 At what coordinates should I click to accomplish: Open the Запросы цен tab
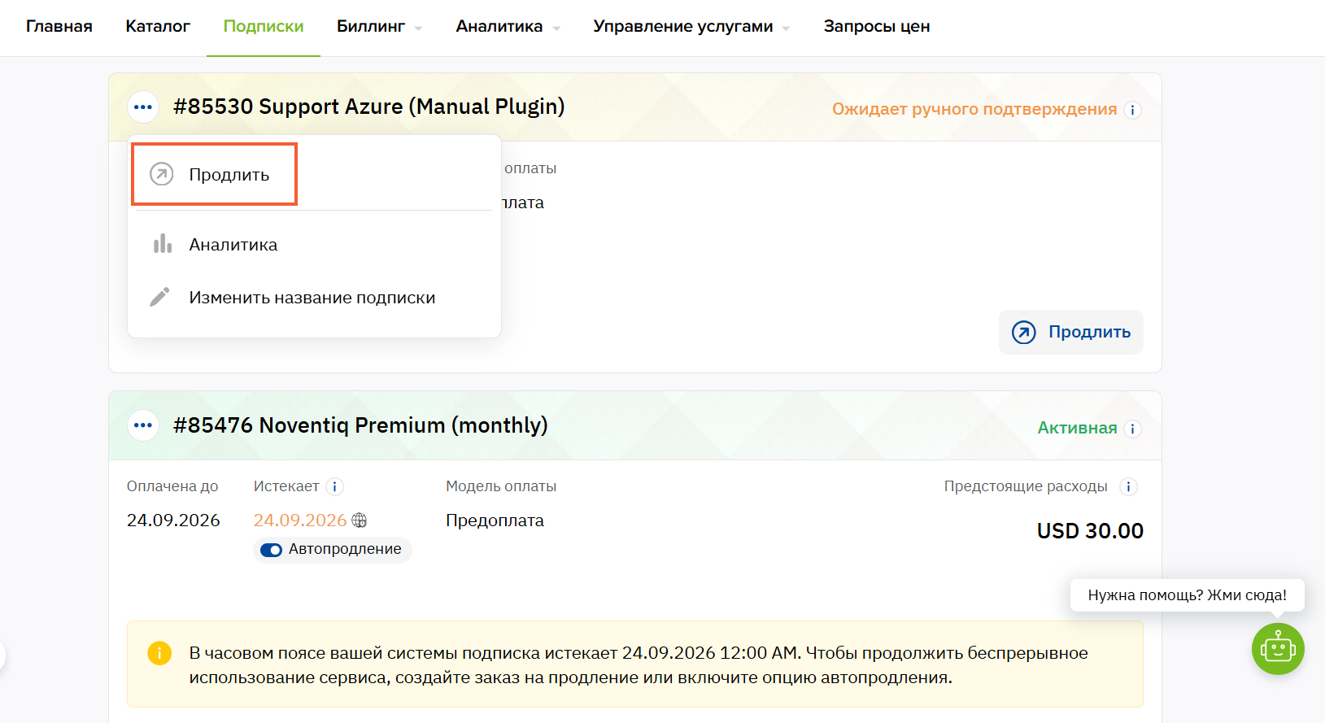coord(877,27)
